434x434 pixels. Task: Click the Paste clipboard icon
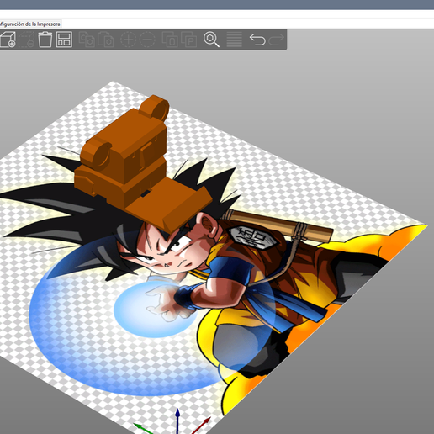(105, 40)
